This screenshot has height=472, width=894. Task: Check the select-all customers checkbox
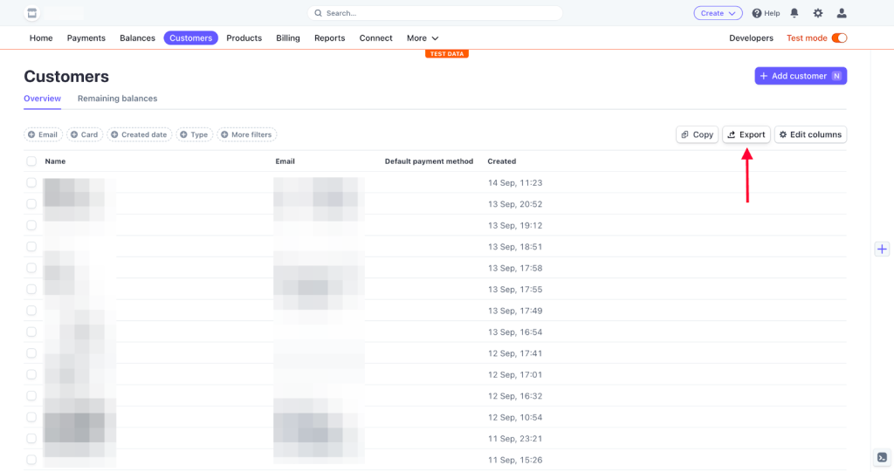(31, 161)
